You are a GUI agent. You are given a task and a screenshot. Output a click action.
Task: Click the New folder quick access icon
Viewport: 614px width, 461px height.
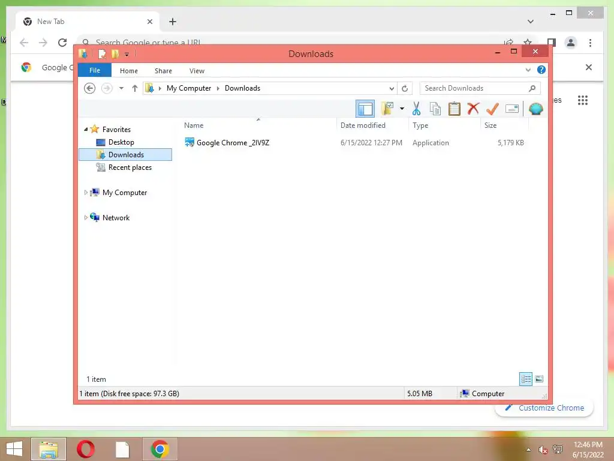(x=115, y=53)
